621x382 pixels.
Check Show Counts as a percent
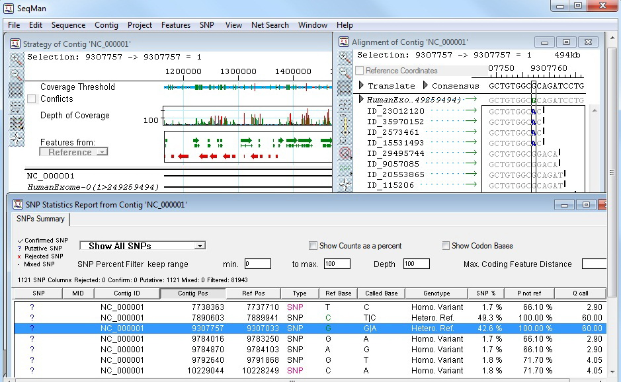tap(313, 246)
